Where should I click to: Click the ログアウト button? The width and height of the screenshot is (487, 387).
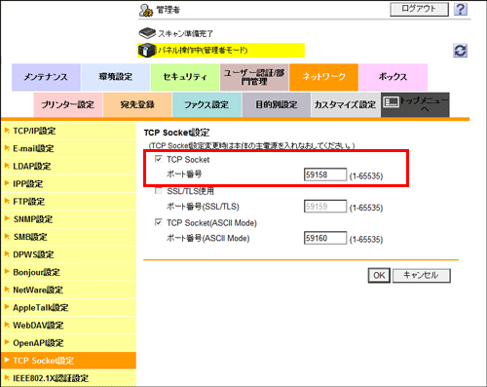click(419, 9)
